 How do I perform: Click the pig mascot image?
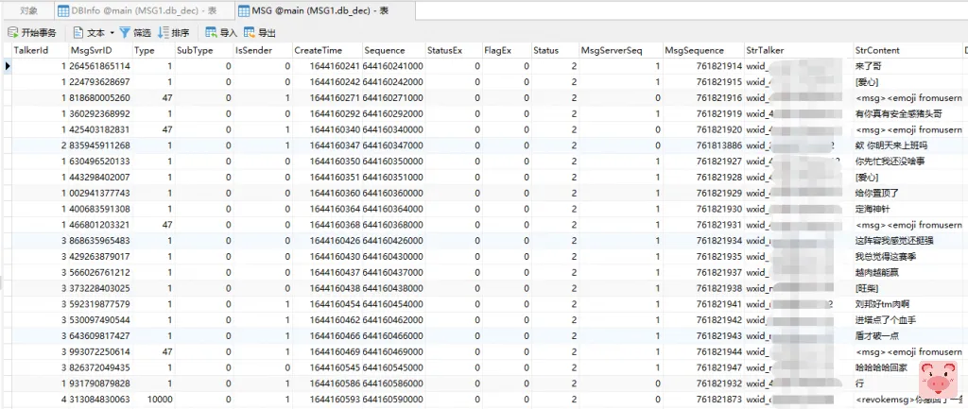tap(937, 382)
